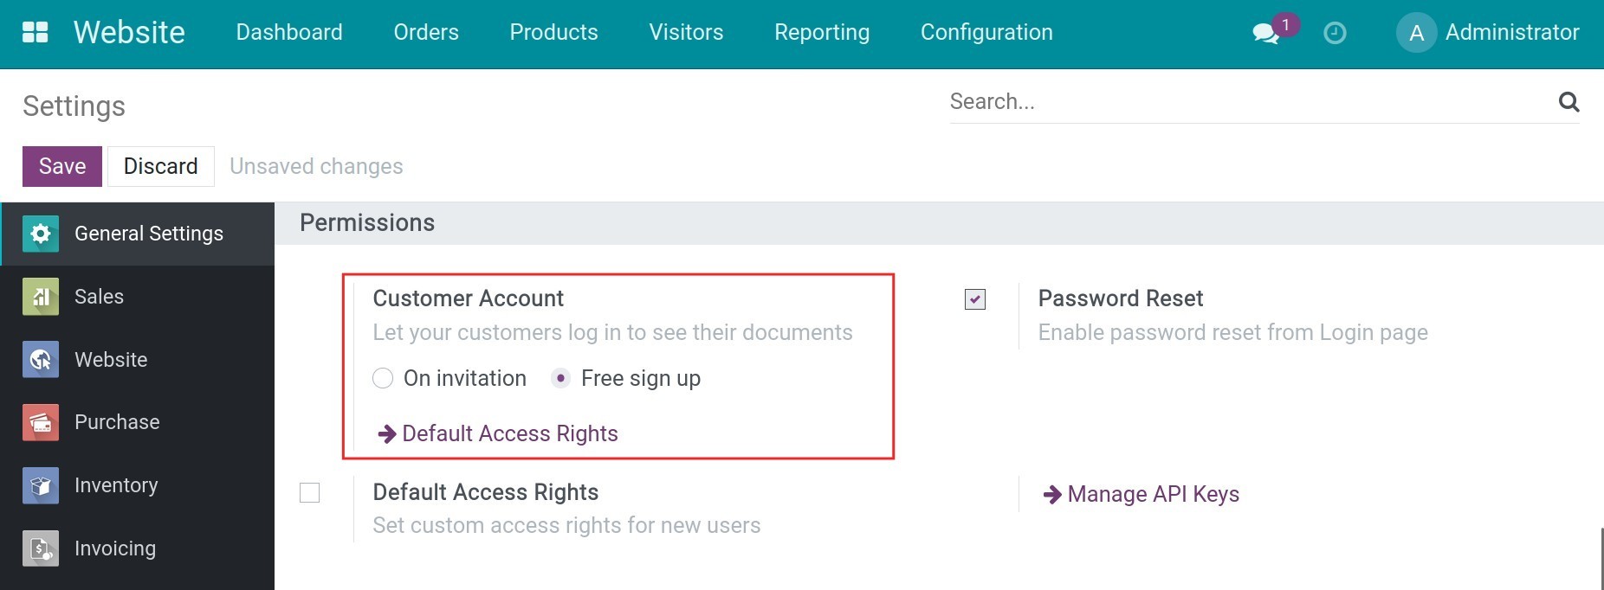Open the Manage API Keys link

click(x=1153, y=494)
